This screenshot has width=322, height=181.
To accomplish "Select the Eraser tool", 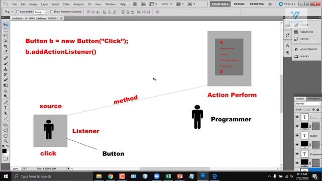I will point(6,79).
